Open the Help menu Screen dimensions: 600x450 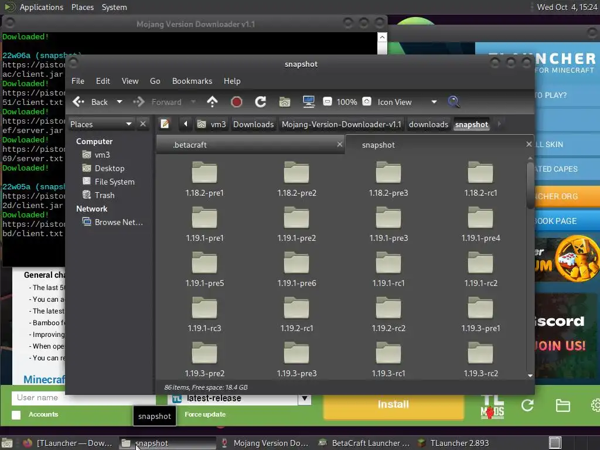232,81
